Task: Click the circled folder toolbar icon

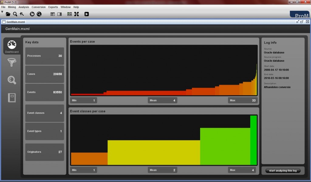Action: click(x=32, y=14)
